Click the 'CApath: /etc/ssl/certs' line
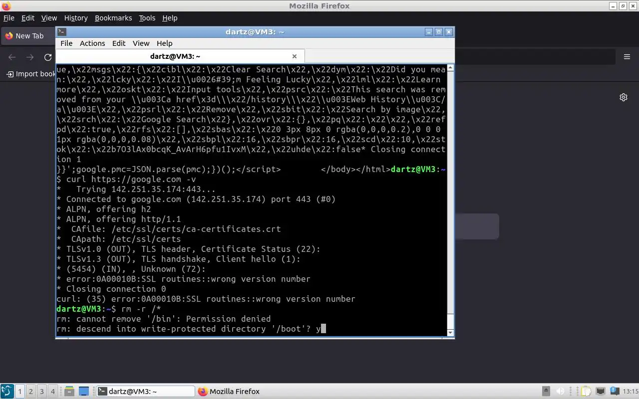Image resolution: width=639 pixels, height=399 pixels. coord(118,239)
